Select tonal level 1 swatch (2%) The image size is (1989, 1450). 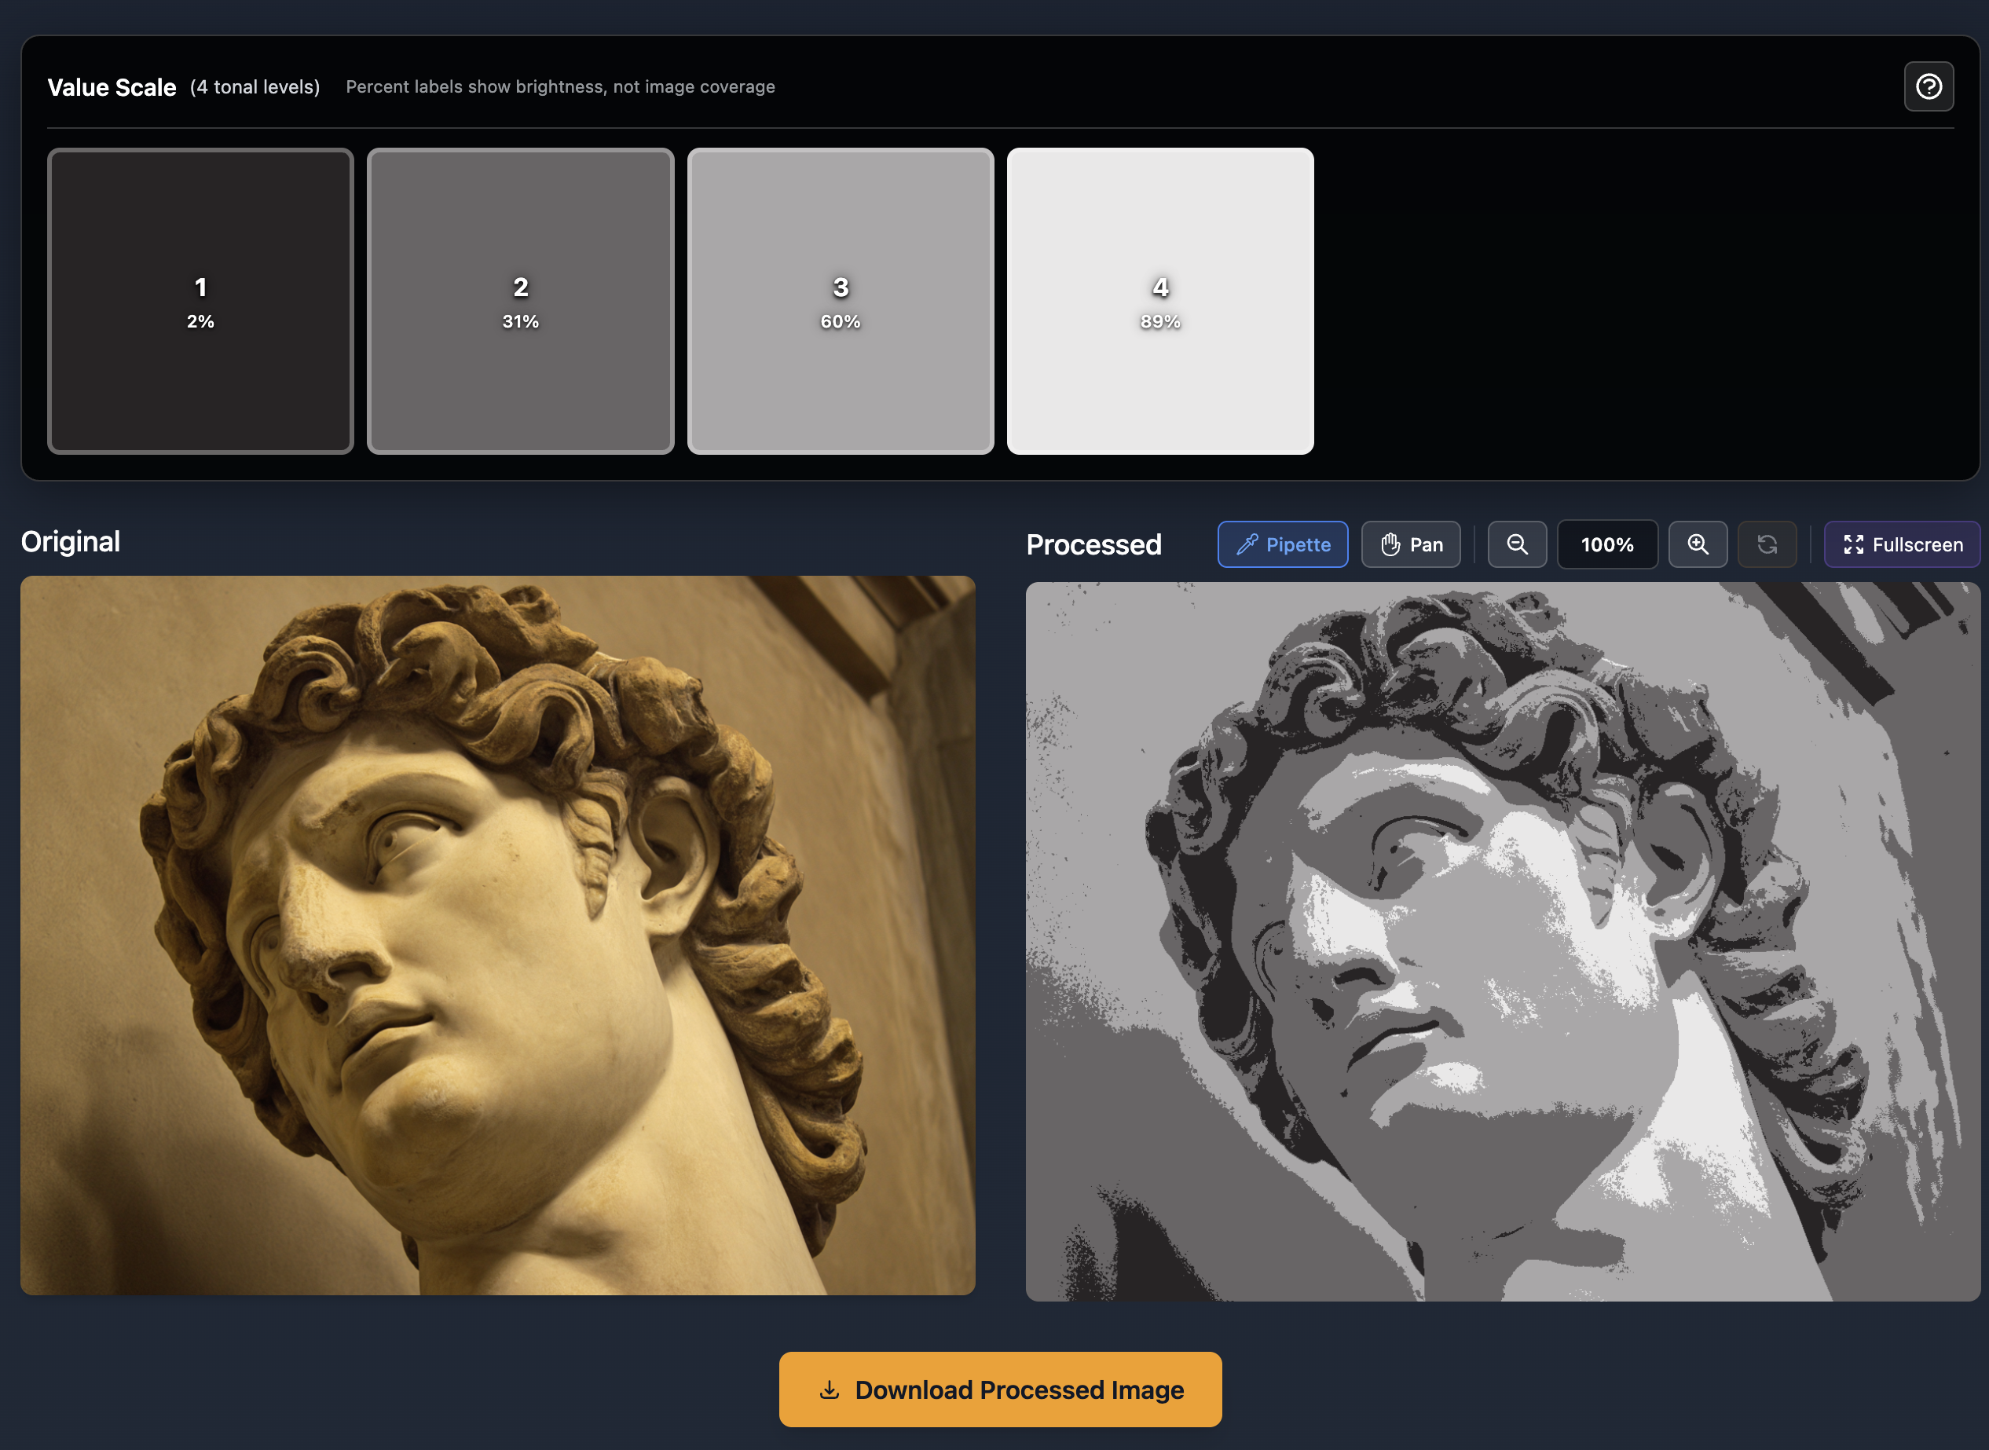click(200, 301)
